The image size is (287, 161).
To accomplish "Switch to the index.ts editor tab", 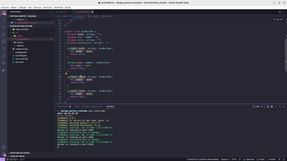I will 63,12.
